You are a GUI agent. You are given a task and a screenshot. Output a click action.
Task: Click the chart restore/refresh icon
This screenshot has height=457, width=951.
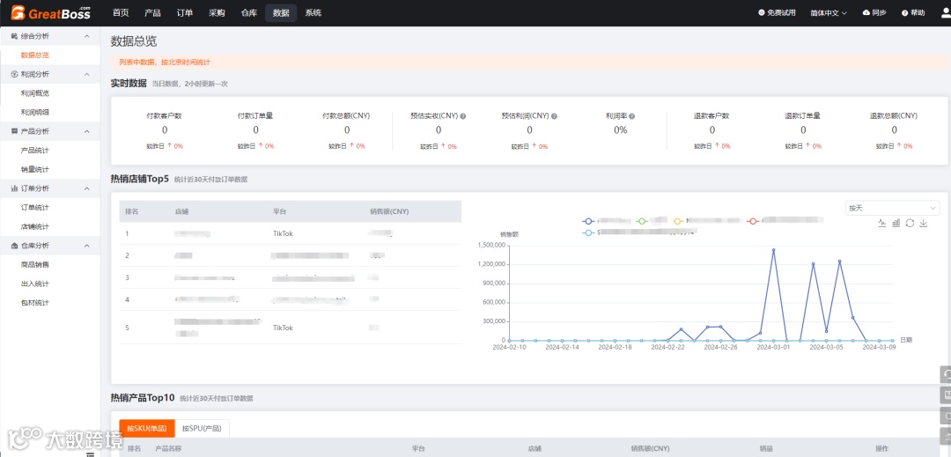(910, 223)
